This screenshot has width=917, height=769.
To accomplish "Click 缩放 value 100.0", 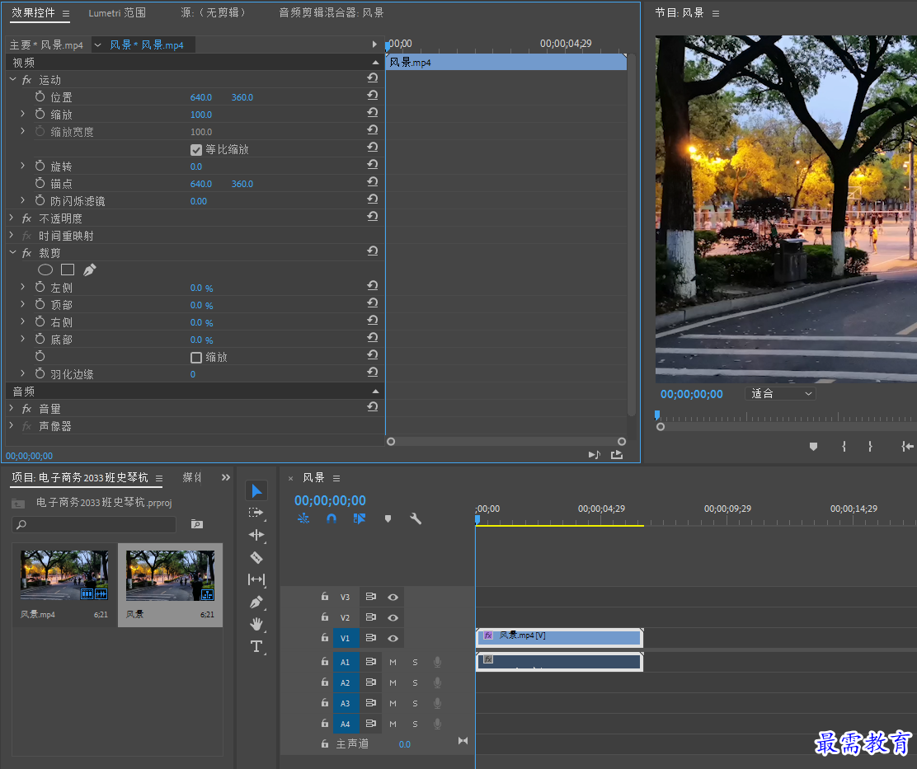I will click(x=200, y=115).
